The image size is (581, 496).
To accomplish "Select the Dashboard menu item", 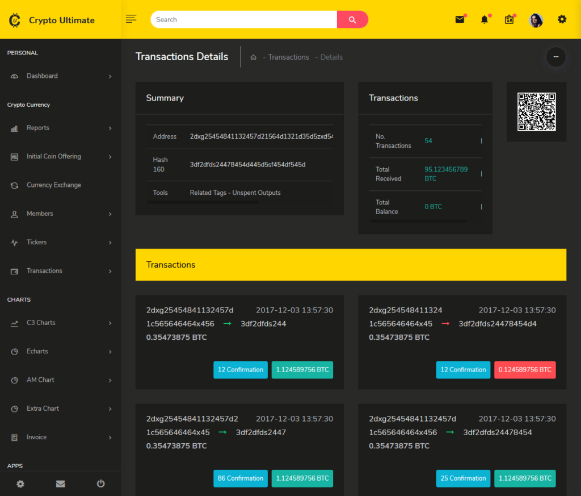I will point(43,76).
